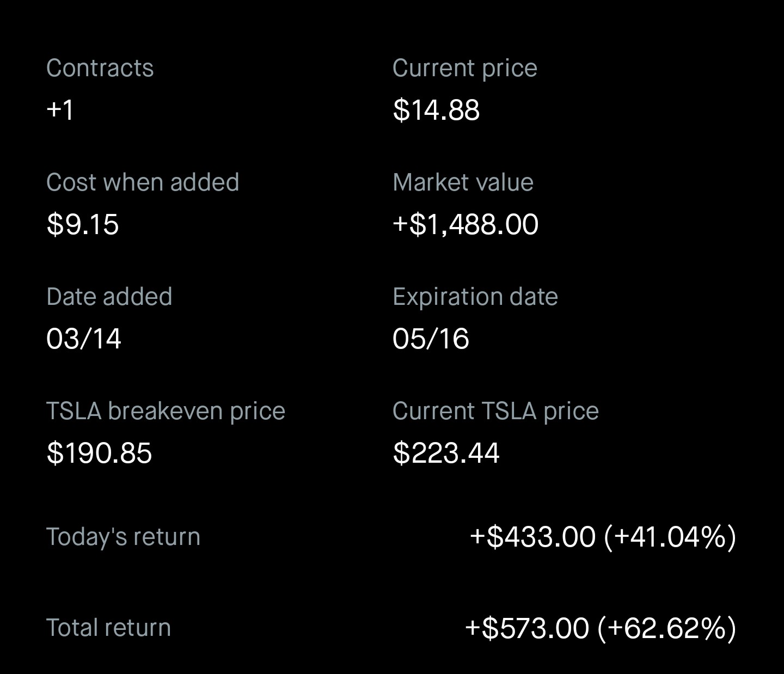Tap the Total return label
The width and height of the screenshot is (784, 674).
coord(108,628)
